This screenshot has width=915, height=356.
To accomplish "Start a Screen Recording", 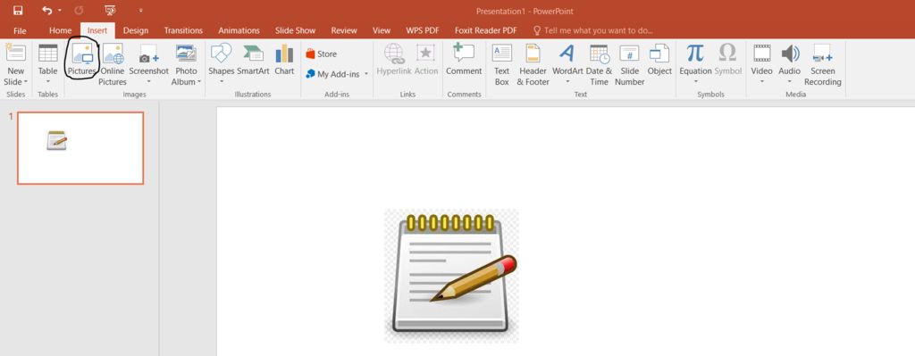I will tap(823, 64).
